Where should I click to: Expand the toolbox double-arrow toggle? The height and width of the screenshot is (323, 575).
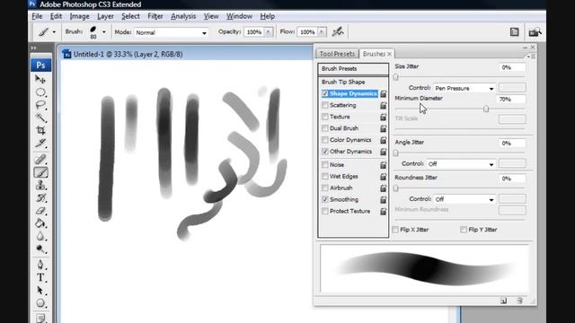pos(34,48)
